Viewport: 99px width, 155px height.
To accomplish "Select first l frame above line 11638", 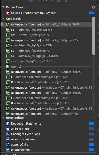I will pyautogui.click(x=46, y=77).
